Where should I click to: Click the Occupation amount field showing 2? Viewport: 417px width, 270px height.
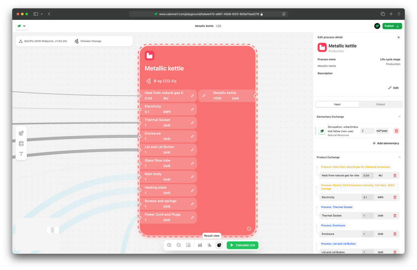[367, 131]
